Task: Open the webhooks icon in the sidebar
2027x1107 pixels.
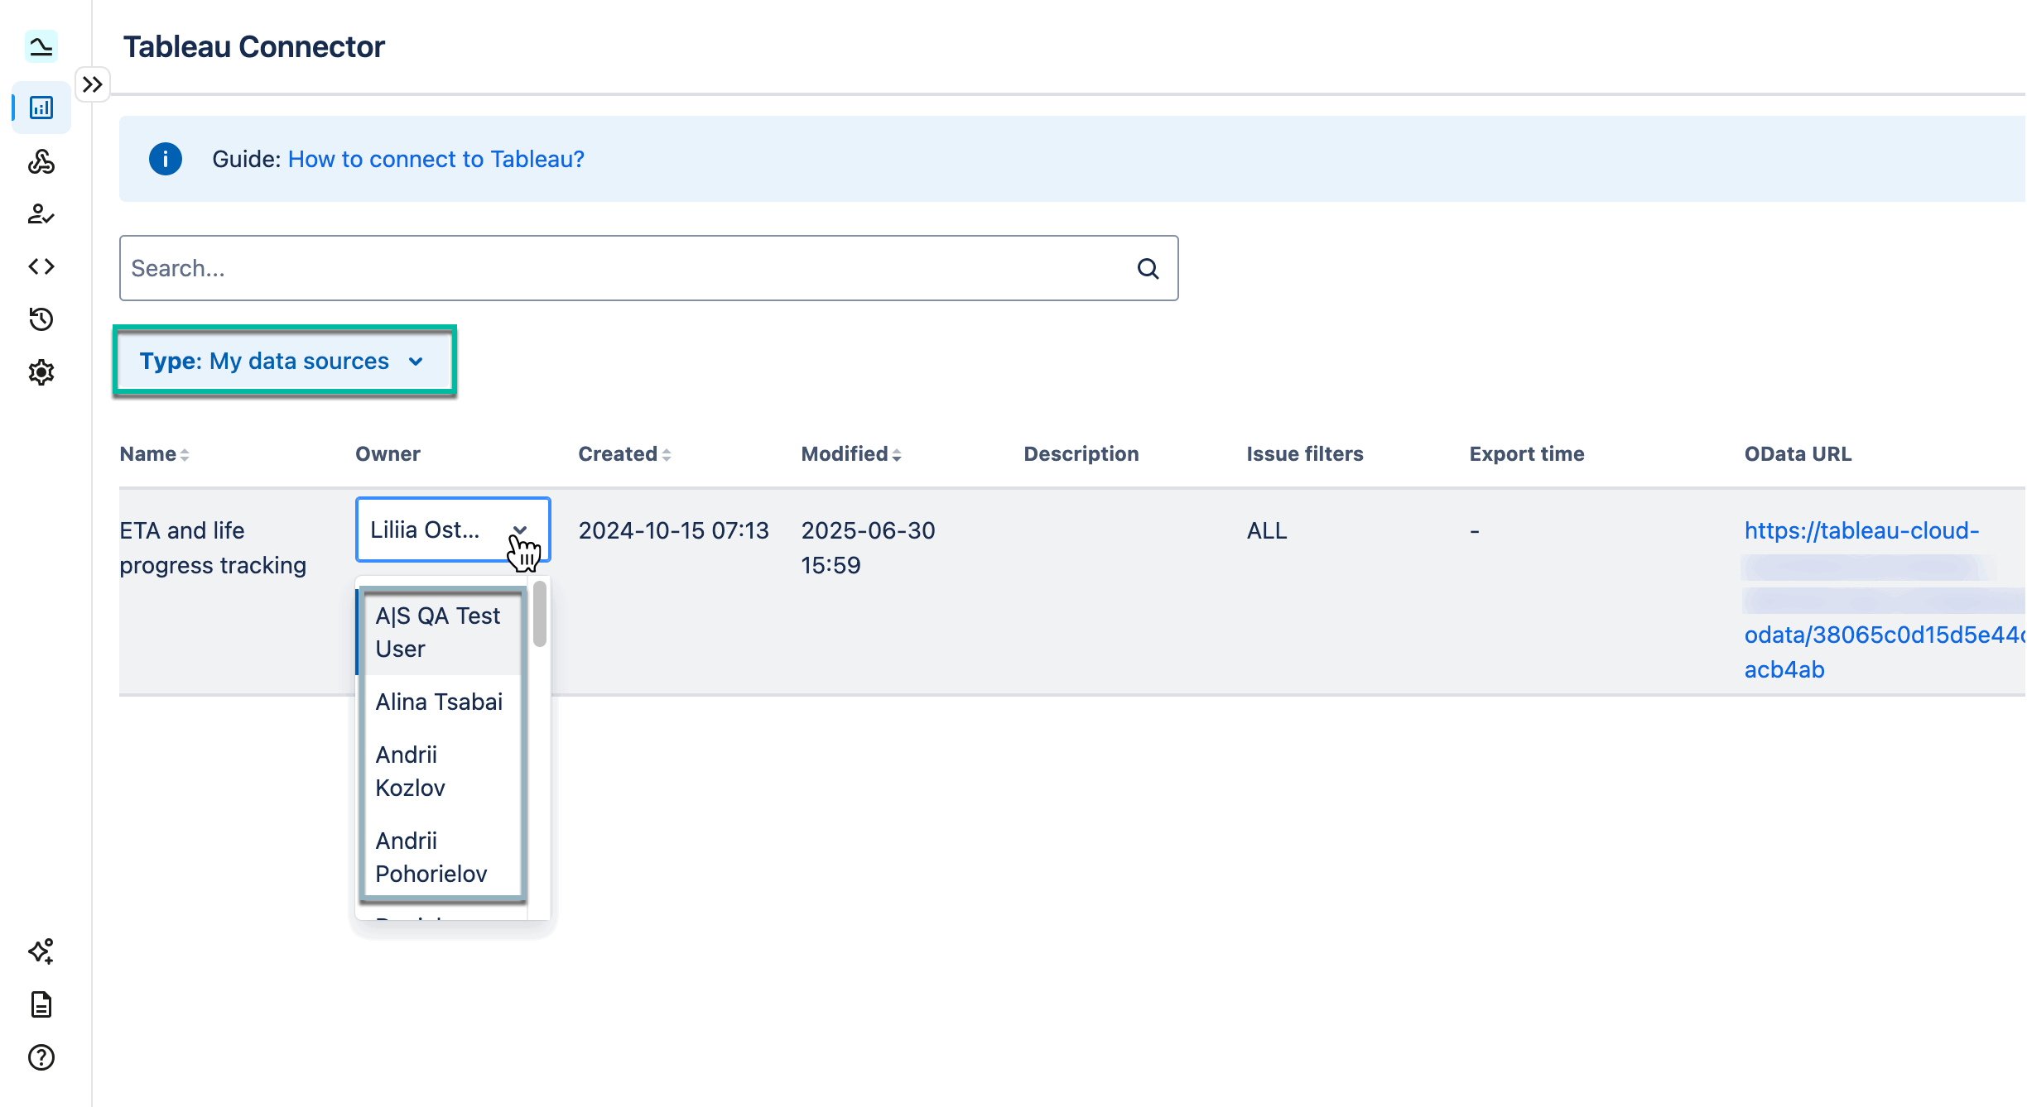Action: pyautogui.click(x=41, y=162)
